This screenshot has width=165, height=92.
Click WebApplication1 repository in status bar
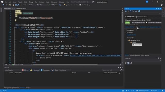coord(142,91)
